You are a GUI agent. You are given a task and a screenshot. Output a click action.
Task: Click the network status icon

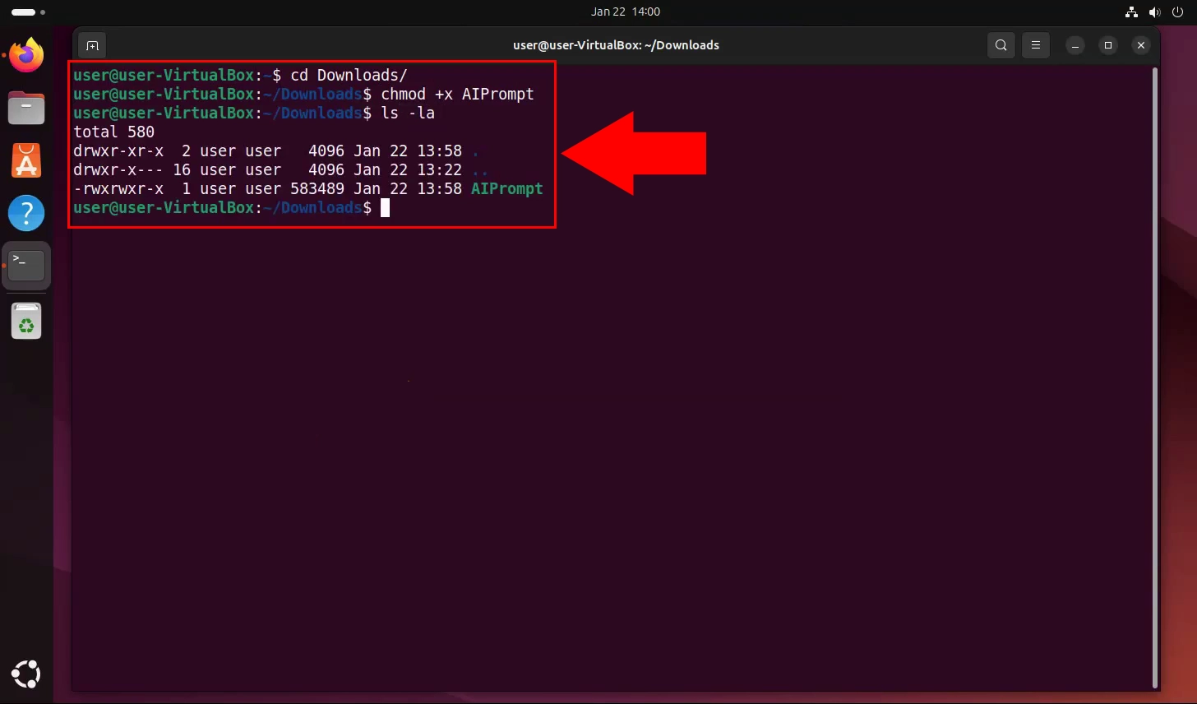(1131, 12)
